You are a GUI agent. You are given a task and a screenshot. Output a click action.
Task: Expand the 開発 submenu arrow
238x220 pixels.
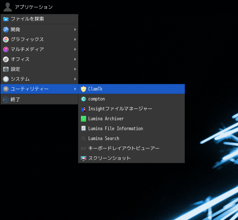[x=75, y=29]
